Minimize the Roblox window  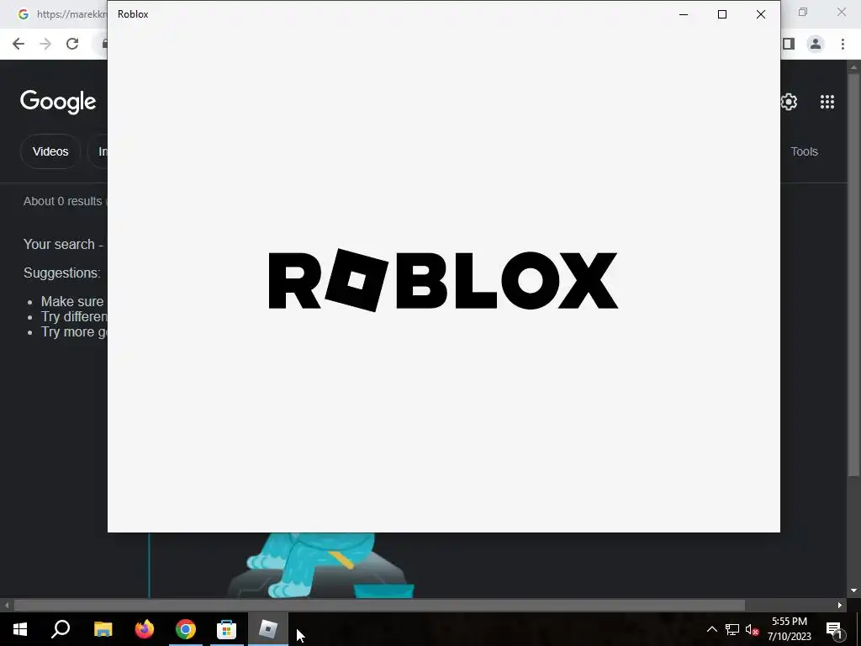click(684, 14)
